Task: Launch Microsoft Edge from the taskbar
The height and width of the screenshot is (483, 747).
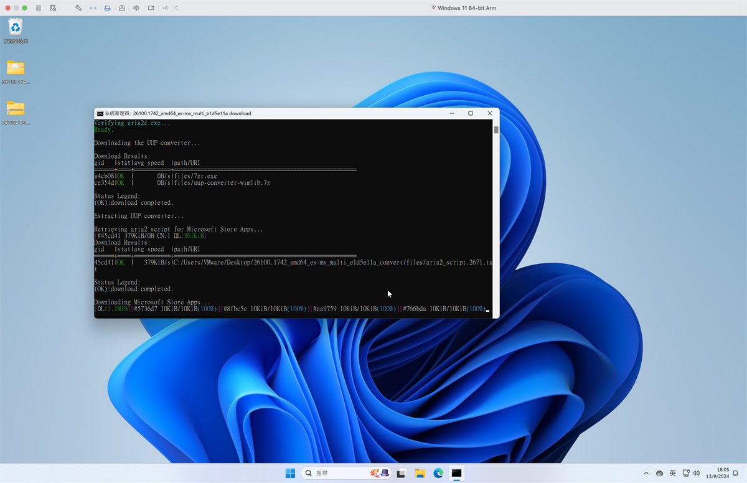Action: [438, 473]
